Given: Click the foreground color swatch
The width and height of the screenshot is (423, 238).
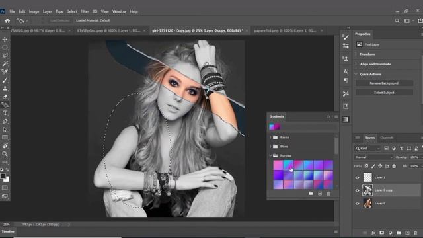Looking at the screenshot, I should (3, 176).
